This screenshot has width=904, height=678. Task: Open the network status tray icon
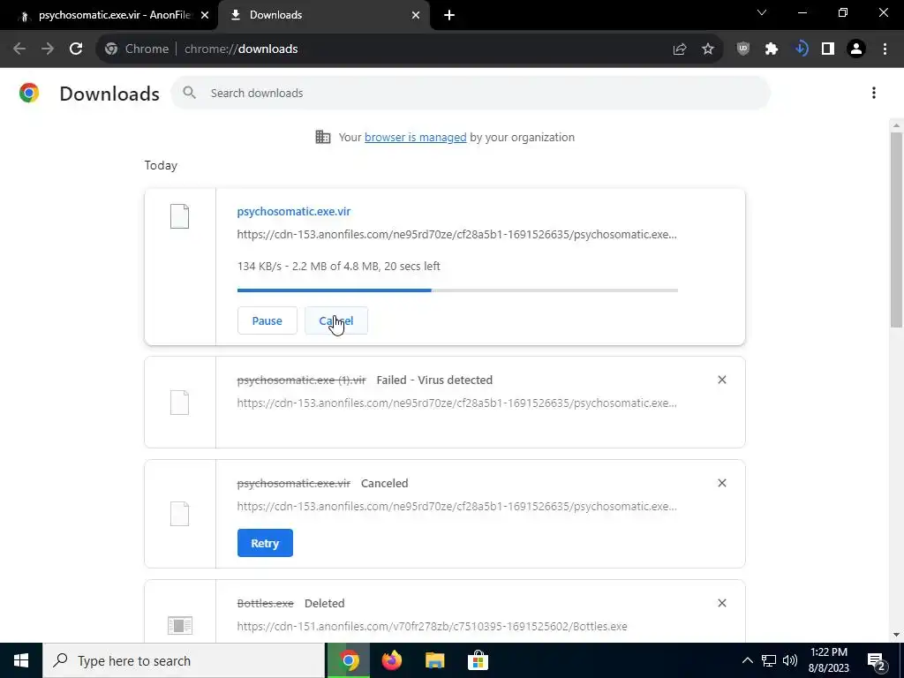(769, 660)
